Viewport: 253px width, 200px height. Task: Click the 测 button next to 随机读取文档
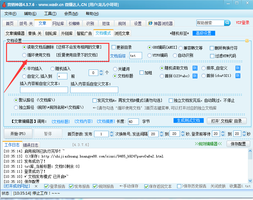pos(195,68)
